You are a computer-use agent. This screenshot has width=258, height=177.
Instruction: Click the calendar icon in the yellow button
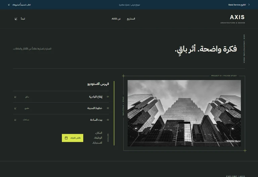pyautogui.click(x=66, y=138)
